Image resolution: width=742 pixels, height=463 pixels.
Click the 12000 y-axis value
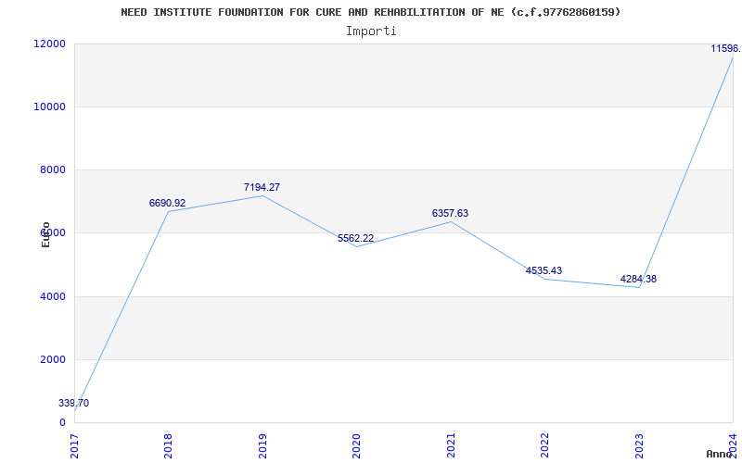coord(49,44)
